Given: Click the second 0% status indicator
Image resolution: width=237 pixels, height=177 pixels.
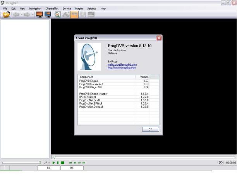Looking at the screenshot, I should pyautogui.click(x=72, y=168).
